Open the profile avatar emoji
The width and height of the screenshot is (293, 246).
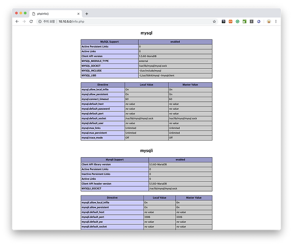pos(269,22)
